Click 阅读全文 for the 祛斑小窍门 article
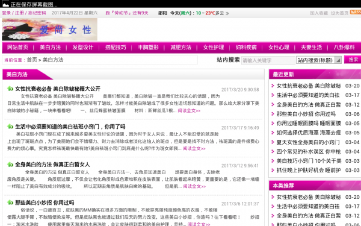Viewport: 361px width, 226px height. coord(194,148)
